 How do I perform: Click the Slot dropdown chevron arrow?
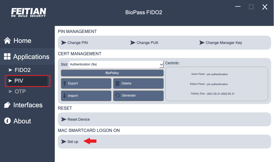pos(161,65)
